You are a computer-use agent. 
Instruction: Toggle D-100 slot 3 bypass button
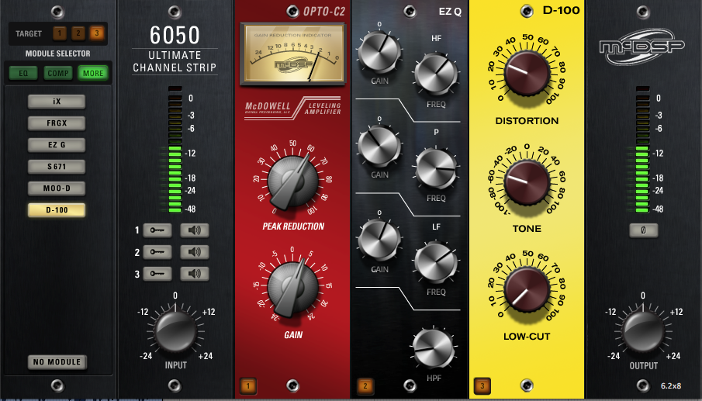pyautogui.click(x=482, y=385)
